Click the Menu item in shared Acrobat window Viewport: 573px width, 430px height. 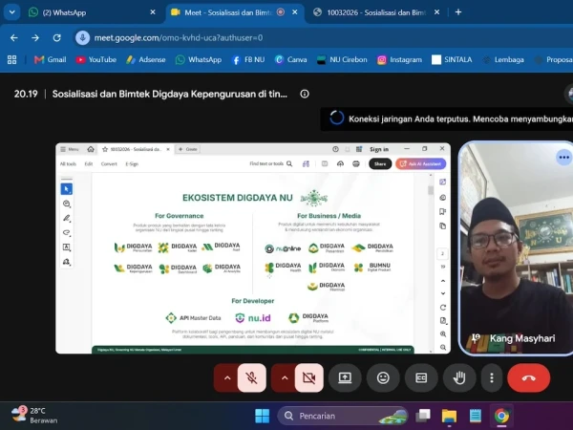[70, 149]
